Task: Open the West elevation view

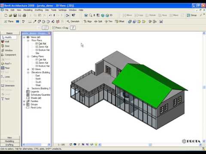Action: coord(38,85)
